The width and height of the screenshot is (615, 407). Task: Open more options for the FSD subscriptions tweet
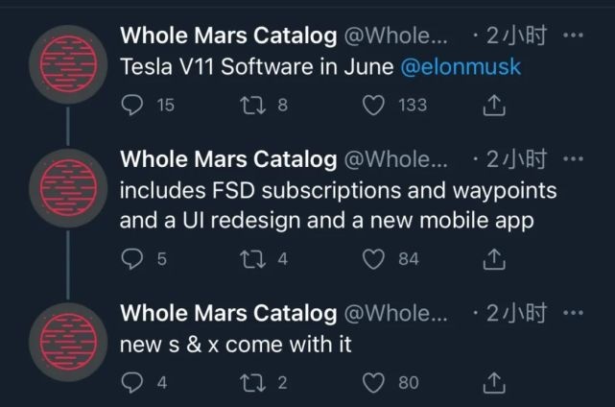click(x=573, y=159)
